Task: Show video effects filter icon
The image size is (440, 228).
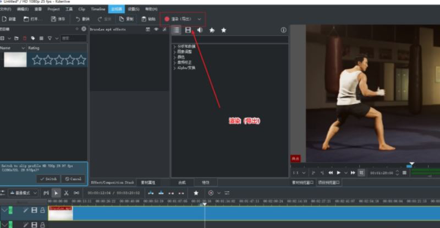Action: pyautogui.click(x=188, y=30)
